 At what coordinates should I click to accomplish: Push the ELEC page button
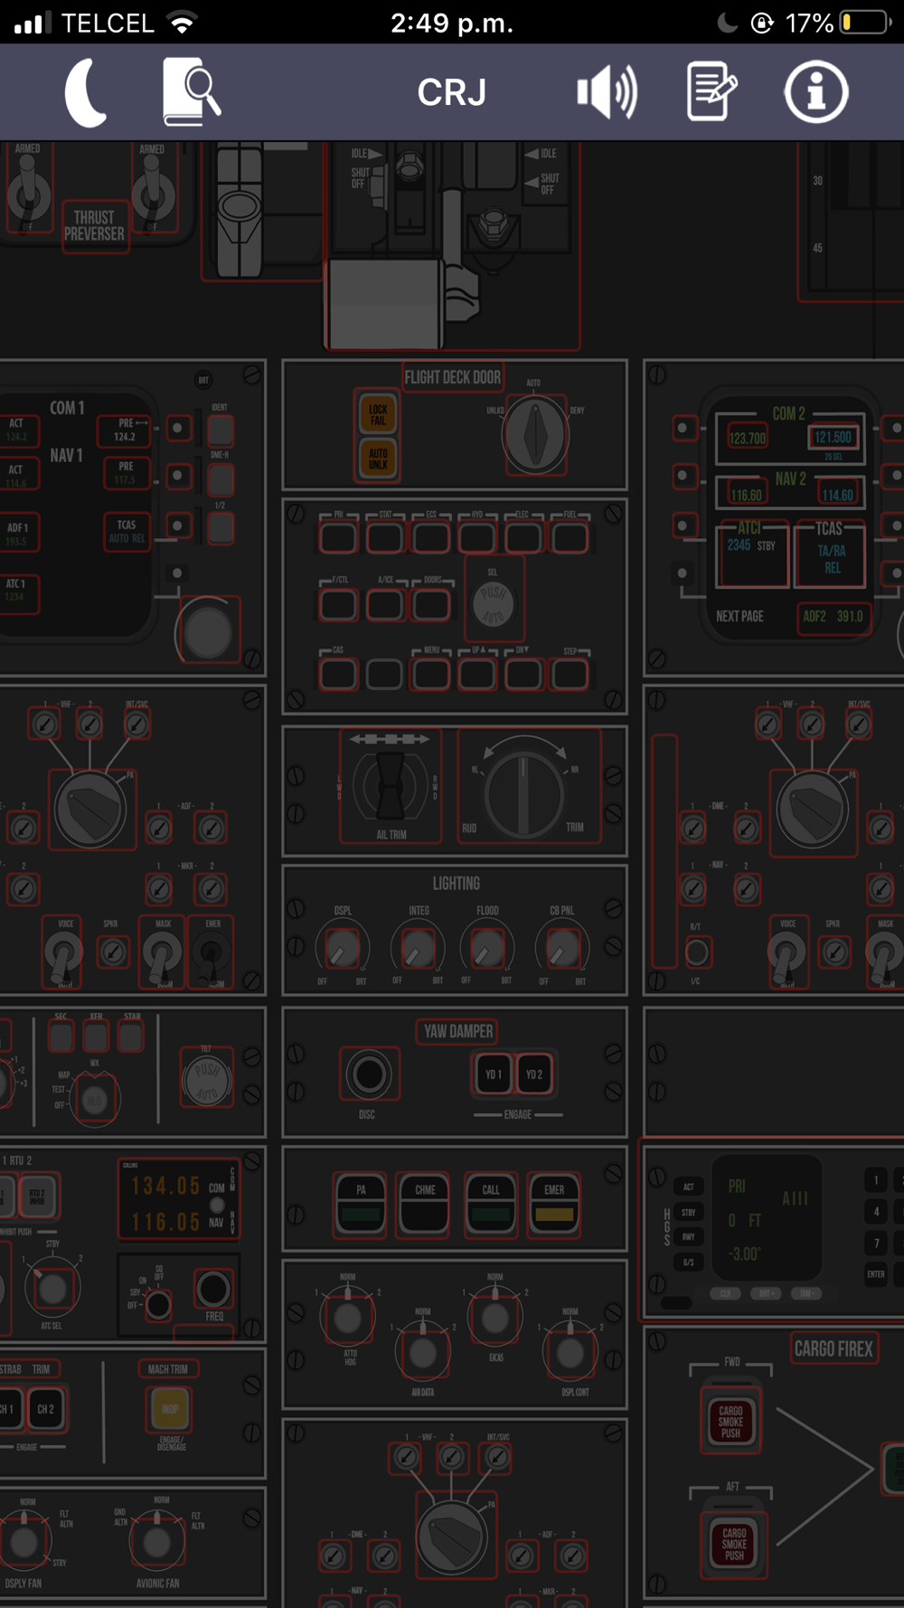(523, 538)
